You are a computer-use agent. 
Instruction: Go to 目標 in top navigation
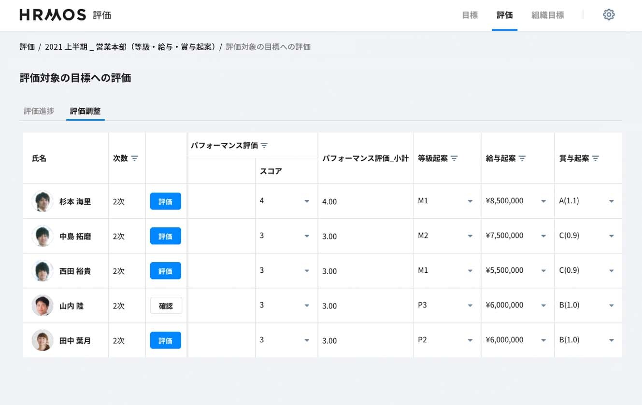click(x=470, y=15)
